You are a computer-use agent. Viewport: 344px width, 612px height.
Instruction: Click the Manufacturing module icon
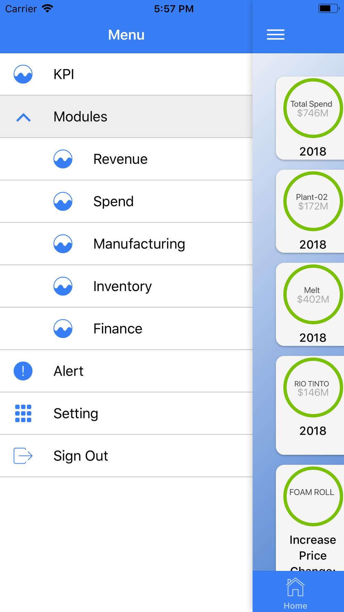point(63,244)
